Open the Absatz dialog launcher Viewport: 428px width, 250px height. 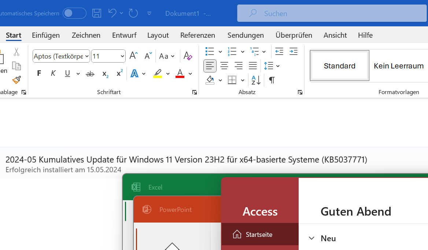pyautogui.click(x=300, y=92)
